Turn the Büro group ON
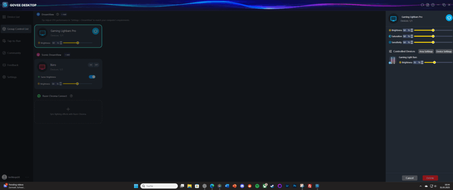453x190 pixels. point(91,65)
